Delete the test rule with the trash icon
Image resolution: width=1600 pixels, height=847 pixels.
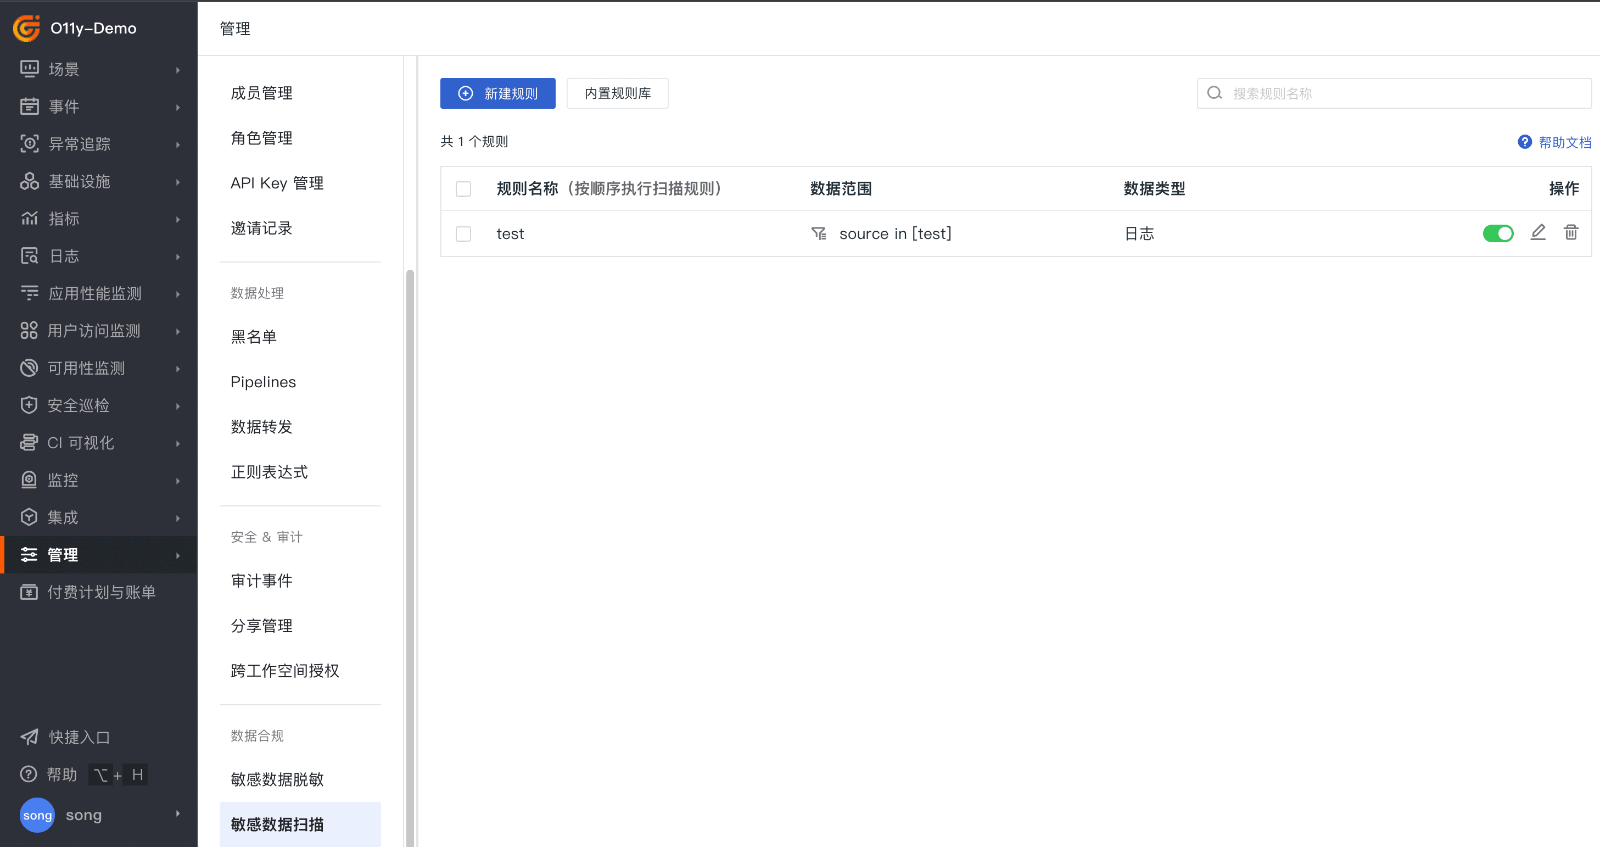pyautogui.click(x=1570, y=232)
